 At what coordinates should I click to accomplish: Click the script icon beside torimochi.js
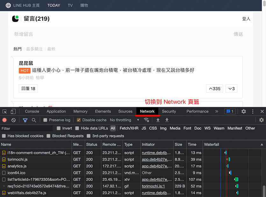(x=4, y=159)
